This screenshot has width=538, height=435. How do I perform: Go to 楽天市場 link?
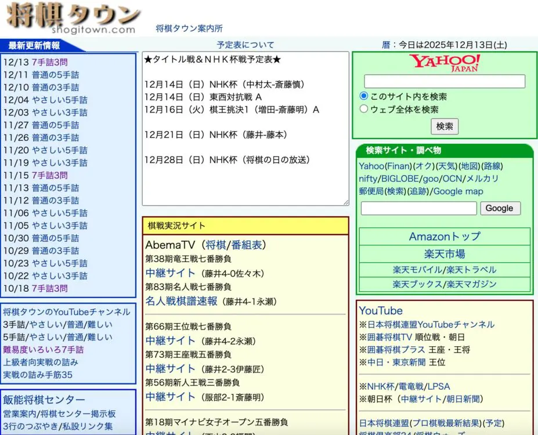[445, 254]
